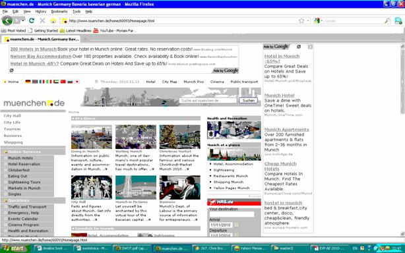Open the Edit menu
The image size is (405, 253).
15,11
